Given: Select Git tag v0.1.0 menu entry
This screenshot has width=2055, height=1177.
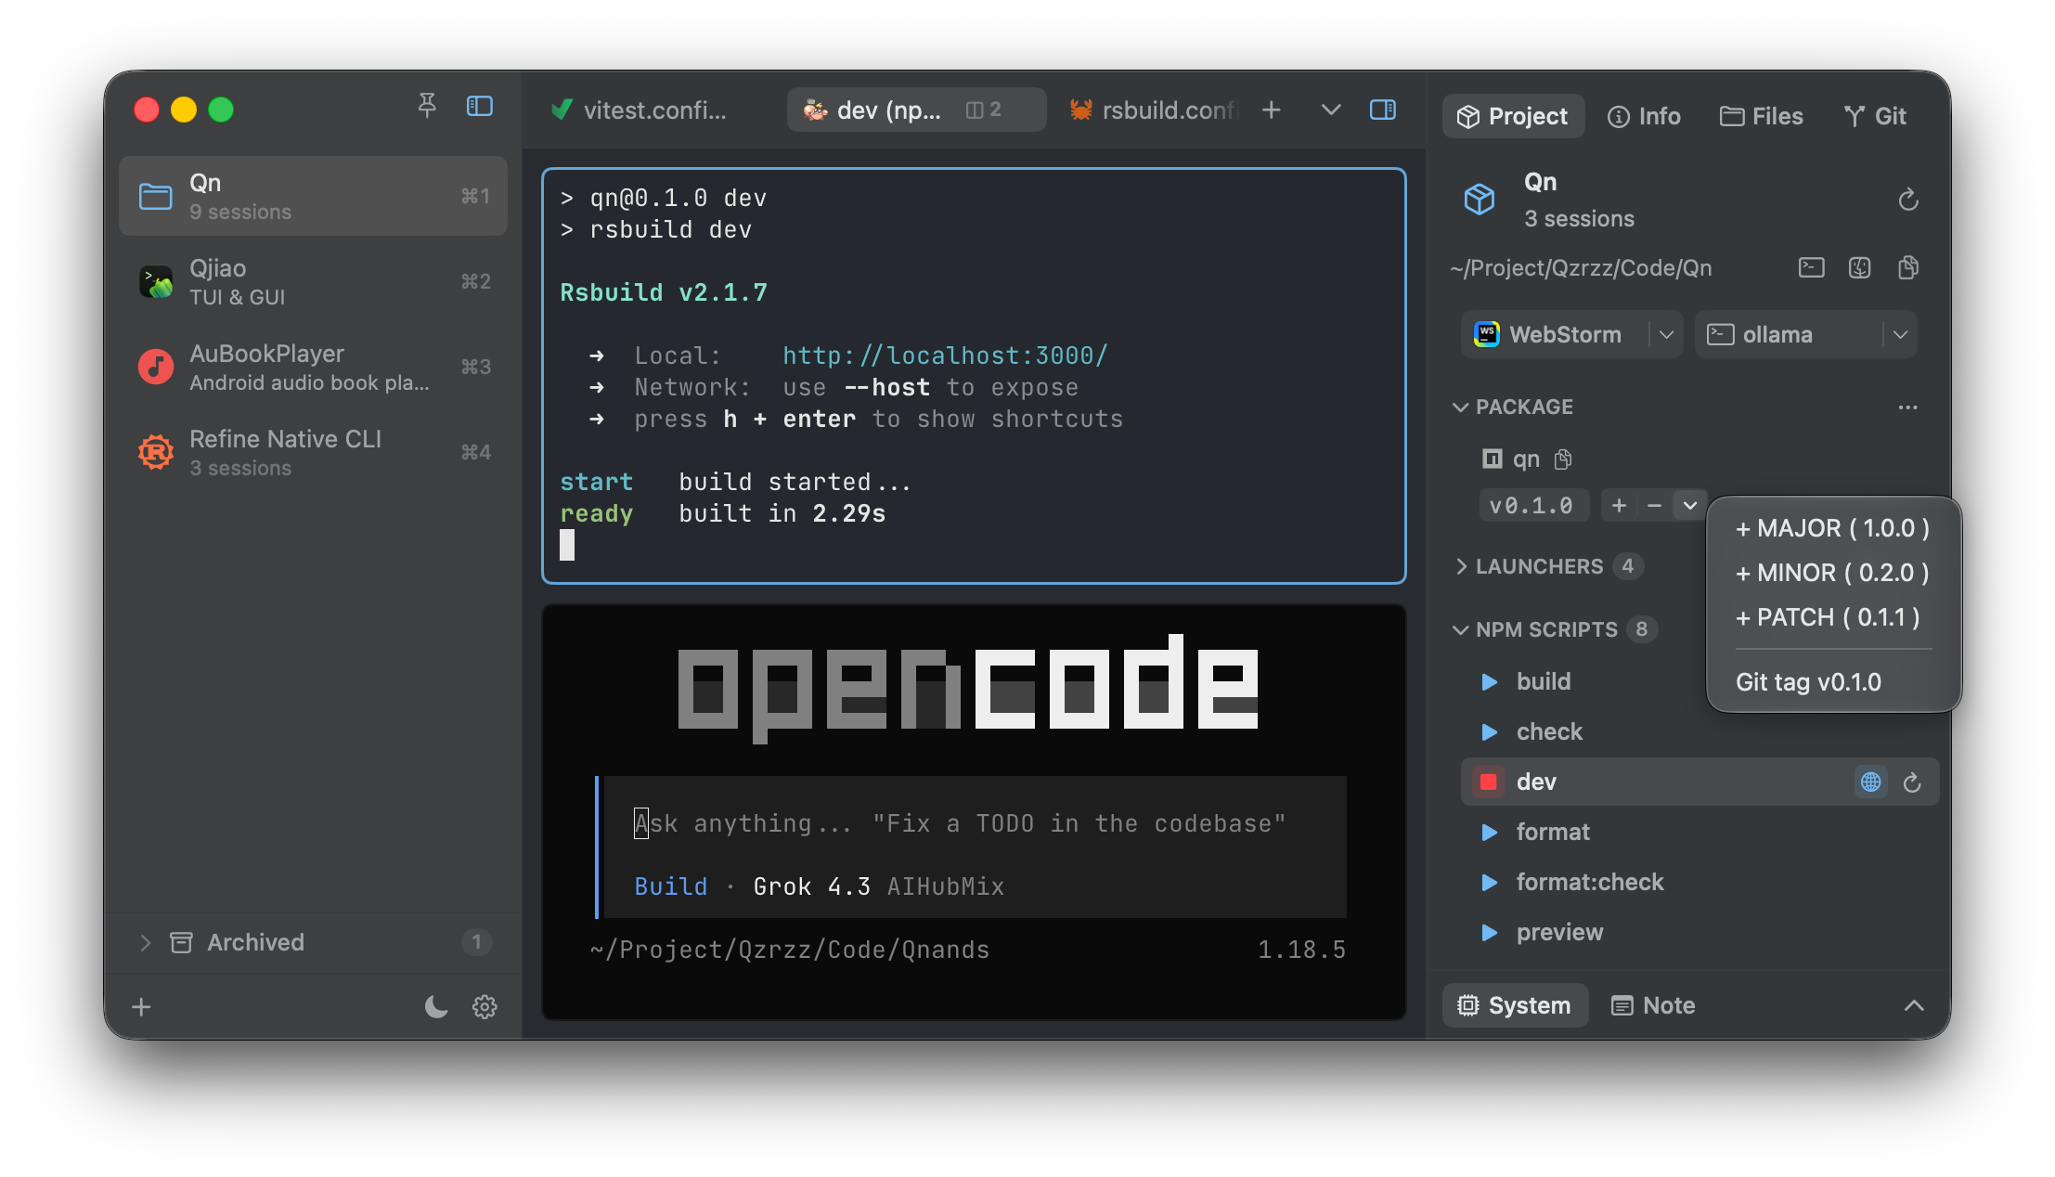Looking at the screenshot, I should (1833, 682).
